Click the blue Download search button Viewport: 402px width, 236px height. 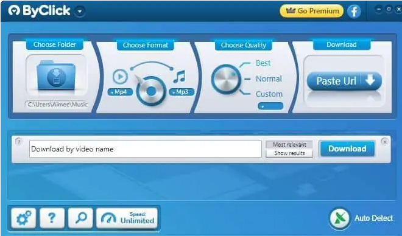point(347,148)
